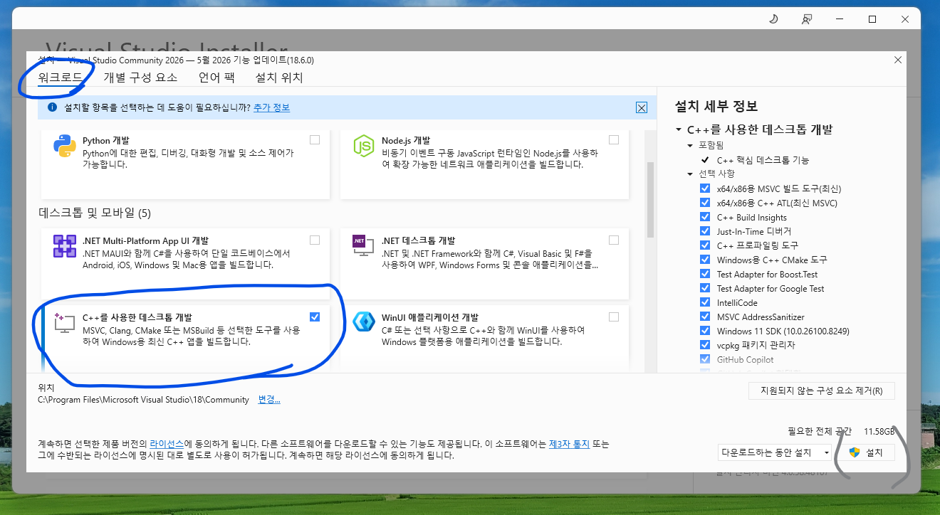This screenshot has width=940, height=515.
Task: Toggle the GitHub Copilot component checkbox
Action: pos(705,359)
